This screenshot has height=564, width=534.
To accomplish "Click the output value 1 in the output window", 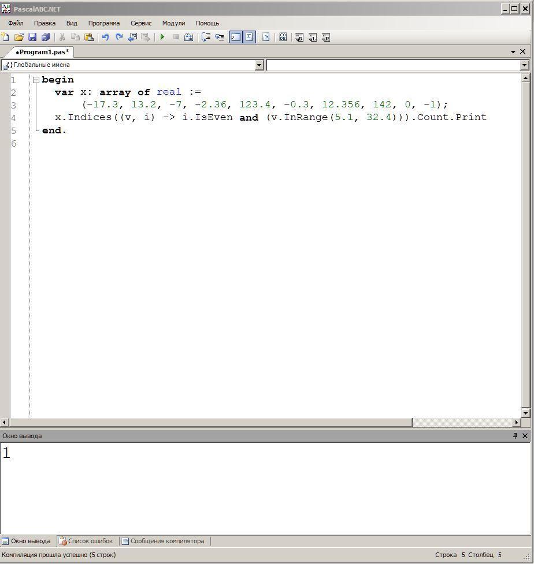I will tap(6, 453).
